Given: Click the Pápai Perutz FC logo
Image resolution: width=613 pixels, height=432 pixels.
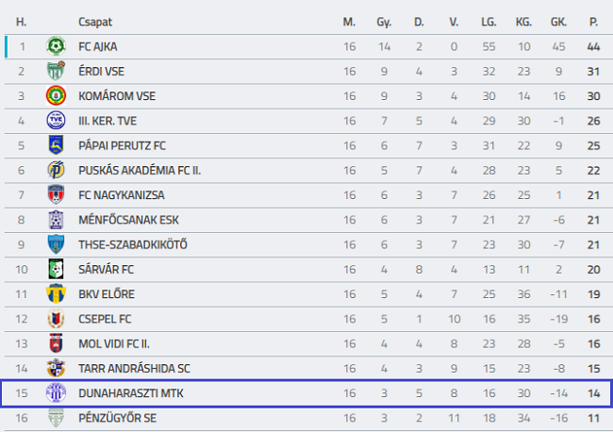Looking at the screenshot, I should [56, 145].
